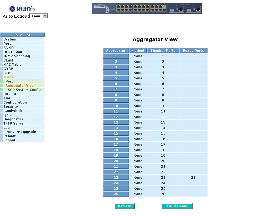Select aggregator 22 button
The image size is (264, 216).
pos(116,172)
